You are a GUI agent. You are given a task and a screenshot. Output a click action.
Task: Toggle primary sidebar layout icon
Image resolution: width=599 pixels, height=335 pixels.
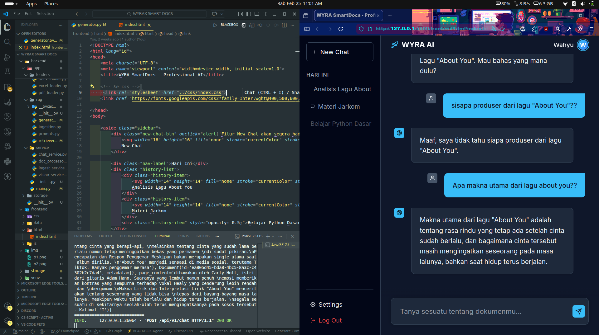(249, 14)
